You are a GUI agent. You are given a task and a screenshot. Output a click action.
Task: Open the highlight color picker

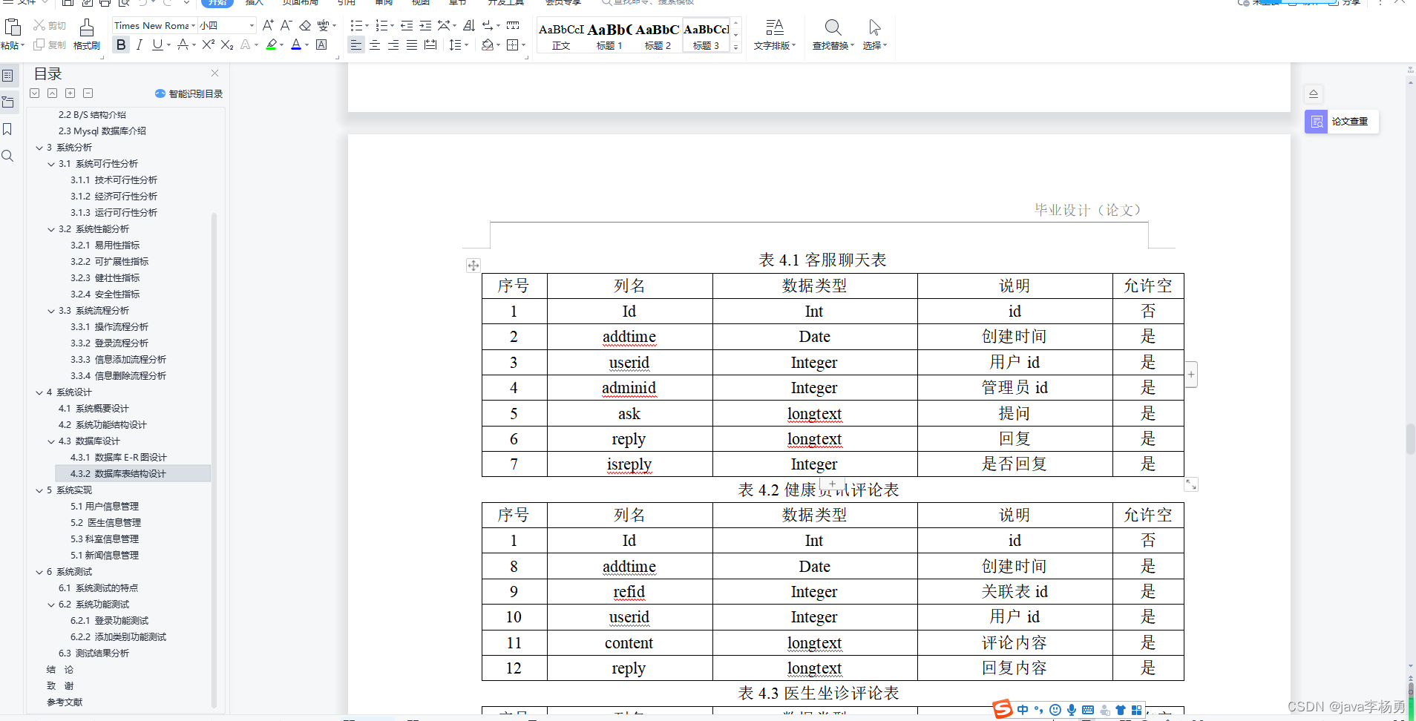[281, 45]
